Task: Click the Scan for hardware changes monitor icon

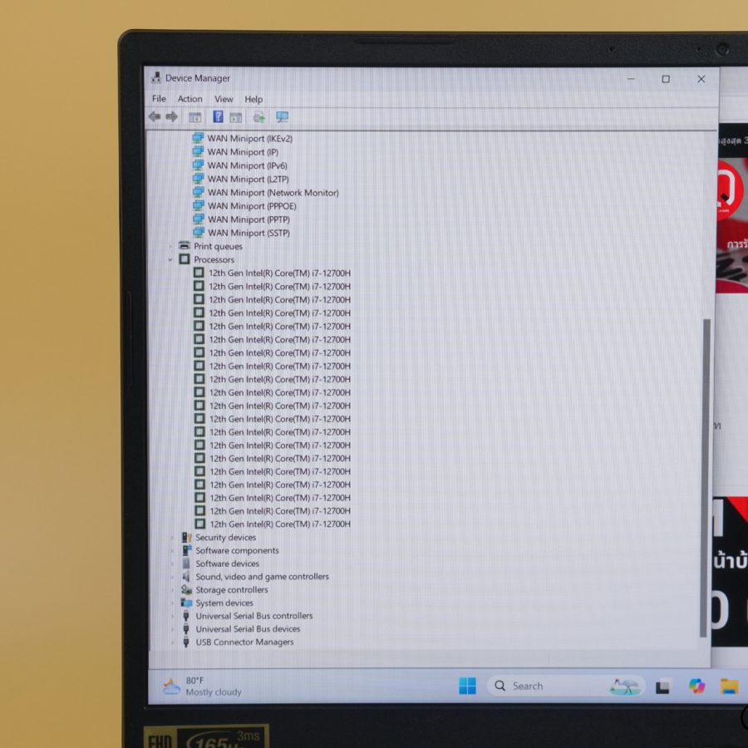Action: click(x=282, y=117)
